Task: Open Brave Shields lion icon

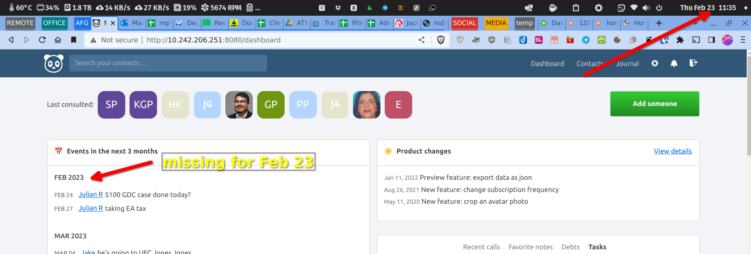Action: (x=441, y=40)
